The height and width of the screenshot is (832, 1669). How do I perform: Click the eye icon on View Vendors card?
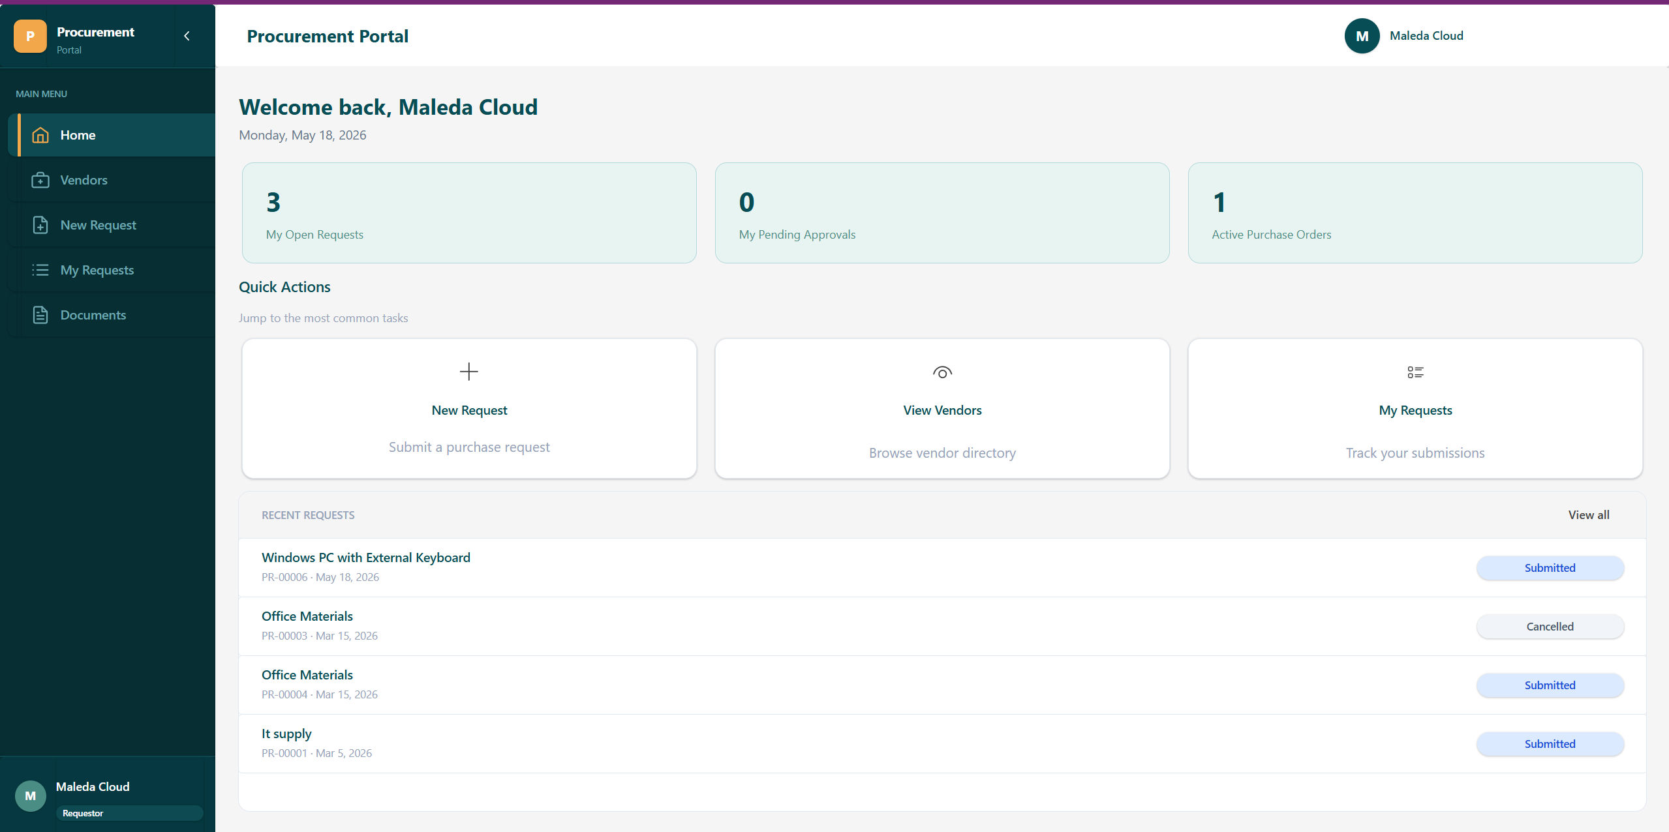(x=942, y=372)
